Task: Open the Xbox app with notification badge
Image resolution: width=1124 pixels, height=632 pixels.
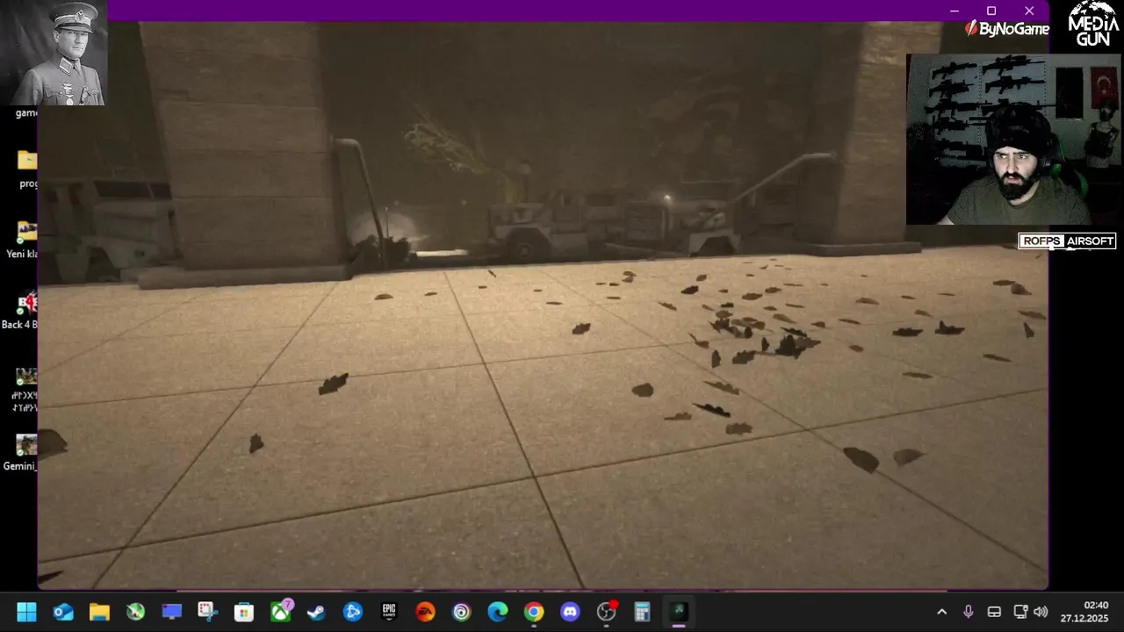Action: click(x=281, y=611)
